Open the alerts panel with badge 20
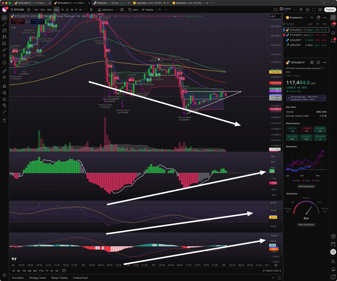Viewport: 337px width, 281px height. [333, 25]
